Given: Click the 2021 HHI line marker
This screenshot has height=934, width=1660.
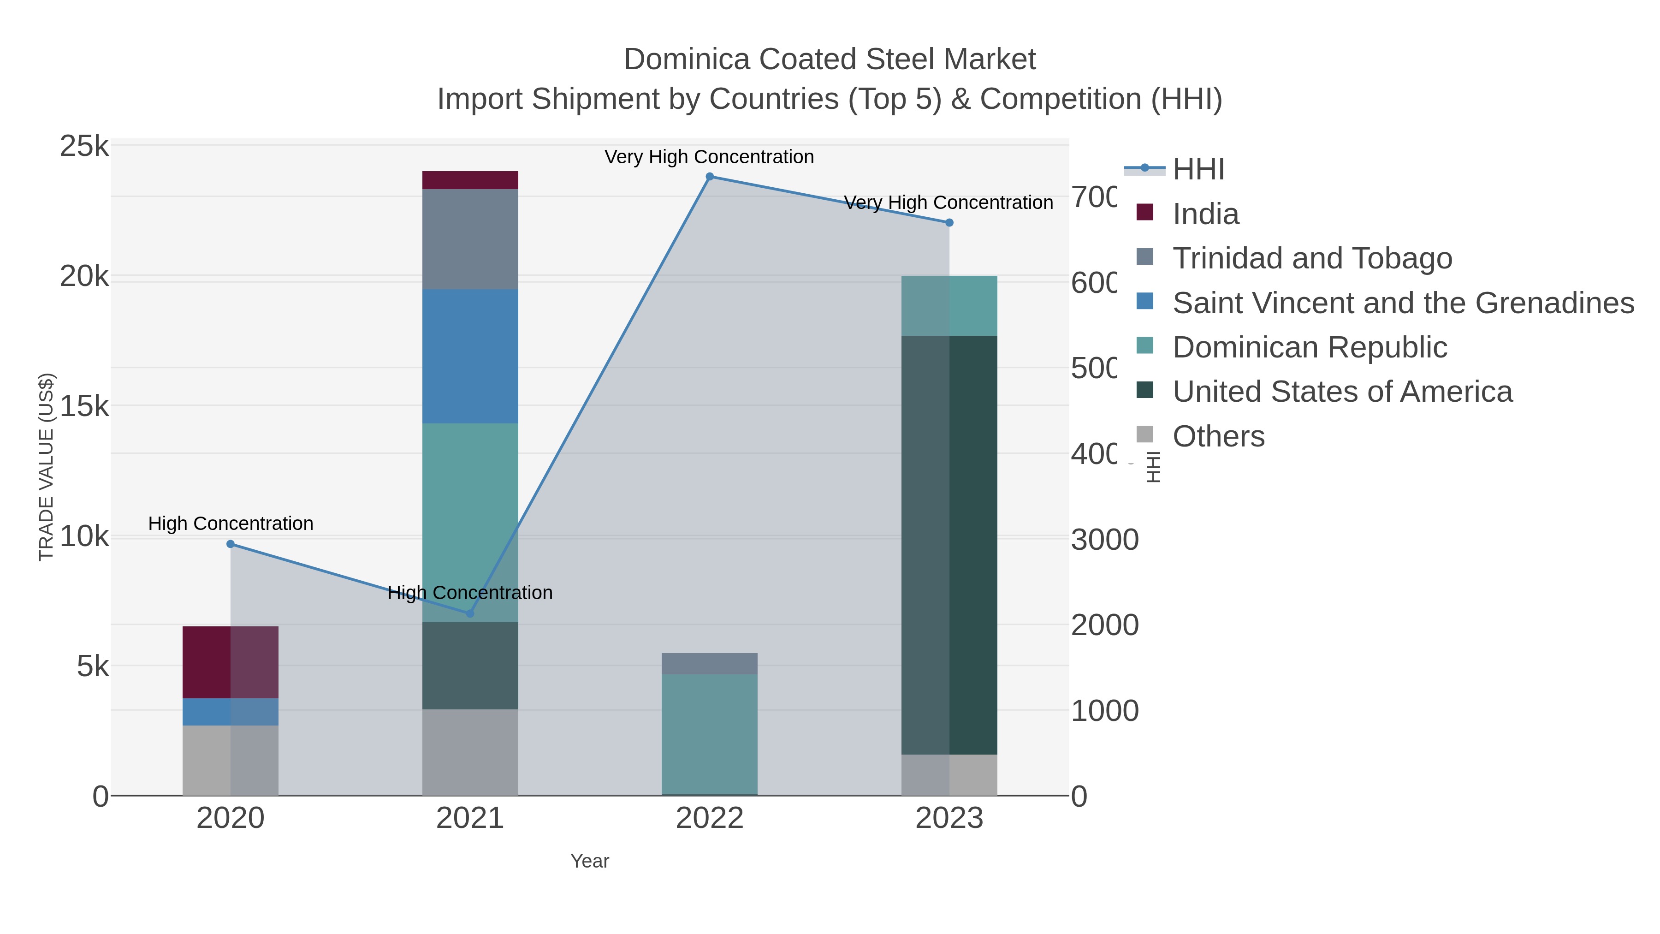Looking at the screenshot, I should click(x=470, y=613).
